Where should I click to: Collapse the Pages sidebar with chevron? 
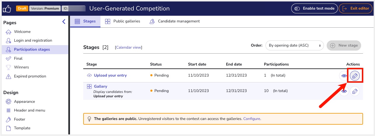[64, 22]
